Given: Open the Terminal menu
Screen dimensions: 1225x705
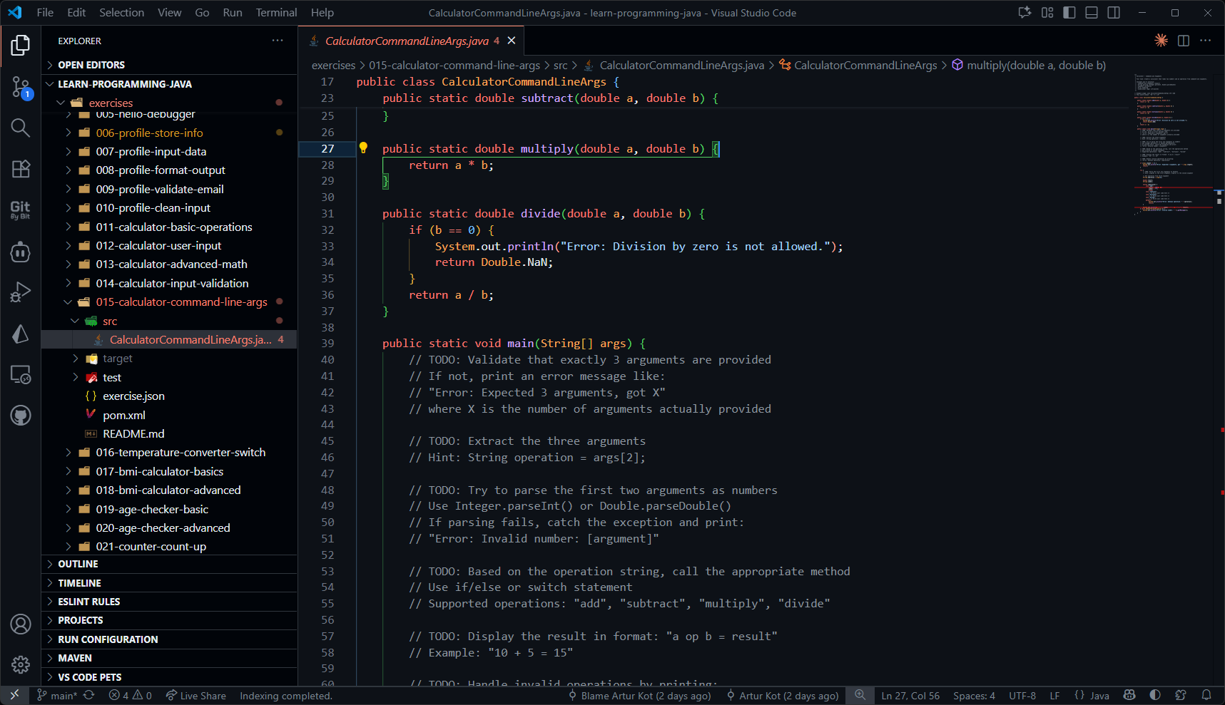Looking at the screenshot, I should 275,12.
